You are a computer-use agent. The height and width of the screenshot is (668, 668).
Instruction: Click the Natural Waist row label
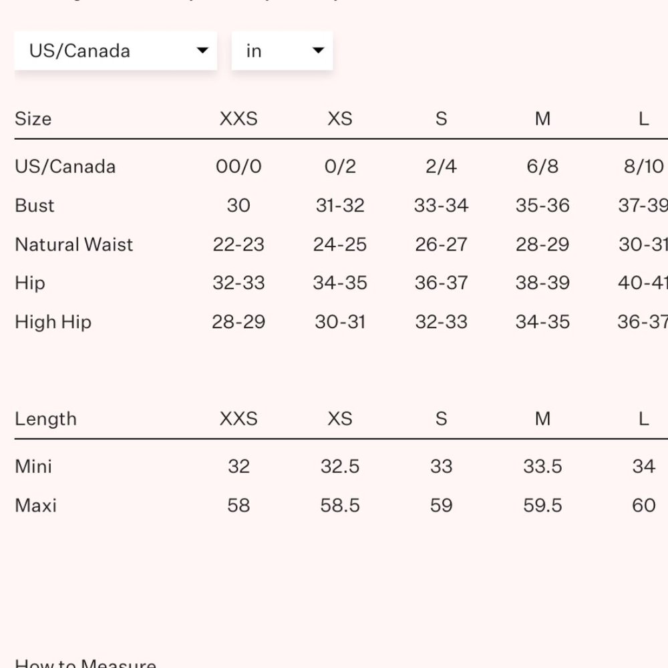click(x=73, y=244)
